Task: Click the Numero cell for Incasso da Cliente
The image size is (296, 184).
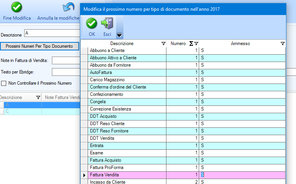Action: [x=183, y=182]
